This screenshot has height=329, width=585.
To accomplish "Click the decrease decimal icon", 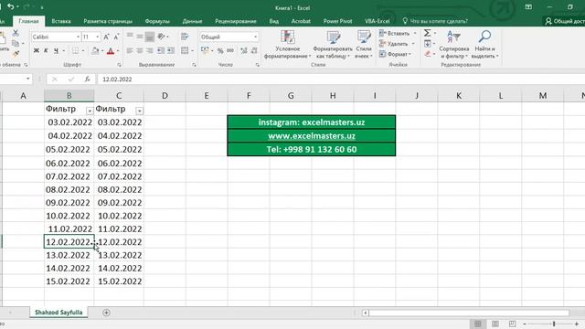I will (x=254, y=51).
